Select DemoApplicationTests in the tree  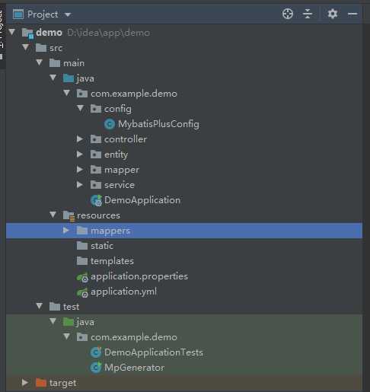pyautogui.click(x=154, y=352)
